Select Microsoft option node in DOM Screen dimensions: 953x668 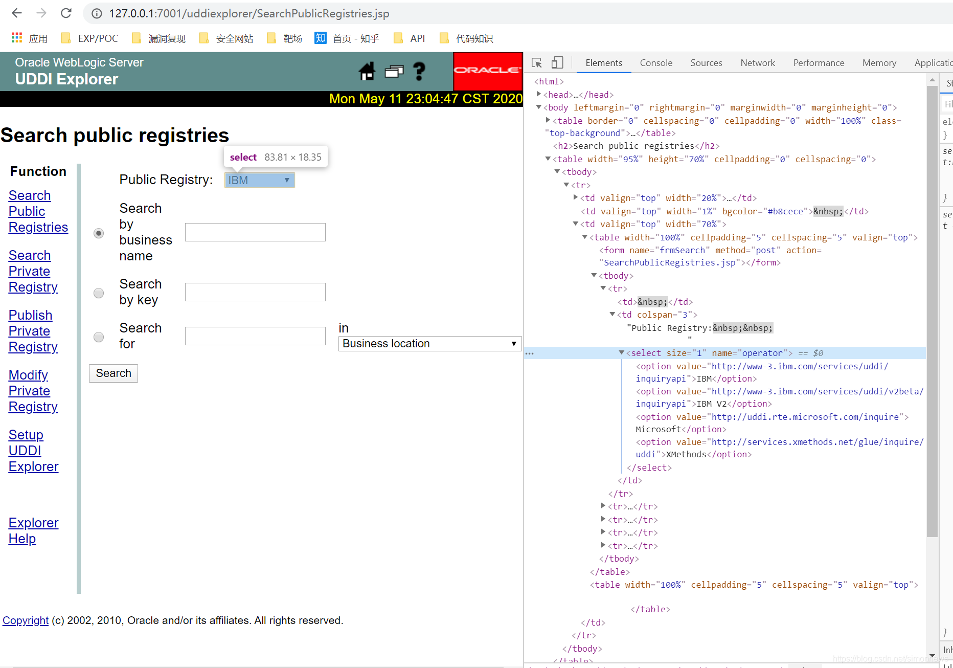[772, 423]
